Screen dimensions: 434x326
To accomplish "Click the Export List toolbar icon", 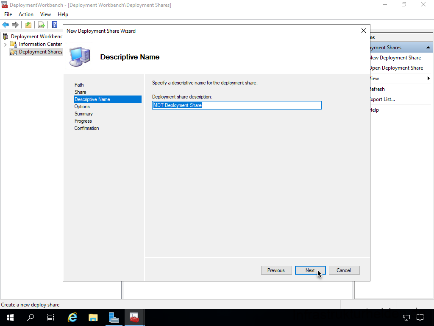I will coord(41,25).
